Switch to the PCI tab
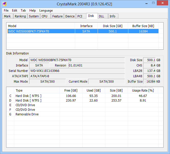The image size is (170, 154). click(x=81, y=16)
